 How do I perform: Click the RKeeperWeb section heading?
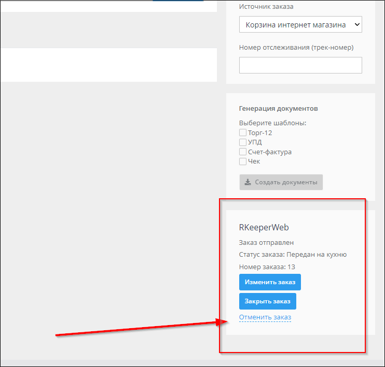click(x=264, y=227)
